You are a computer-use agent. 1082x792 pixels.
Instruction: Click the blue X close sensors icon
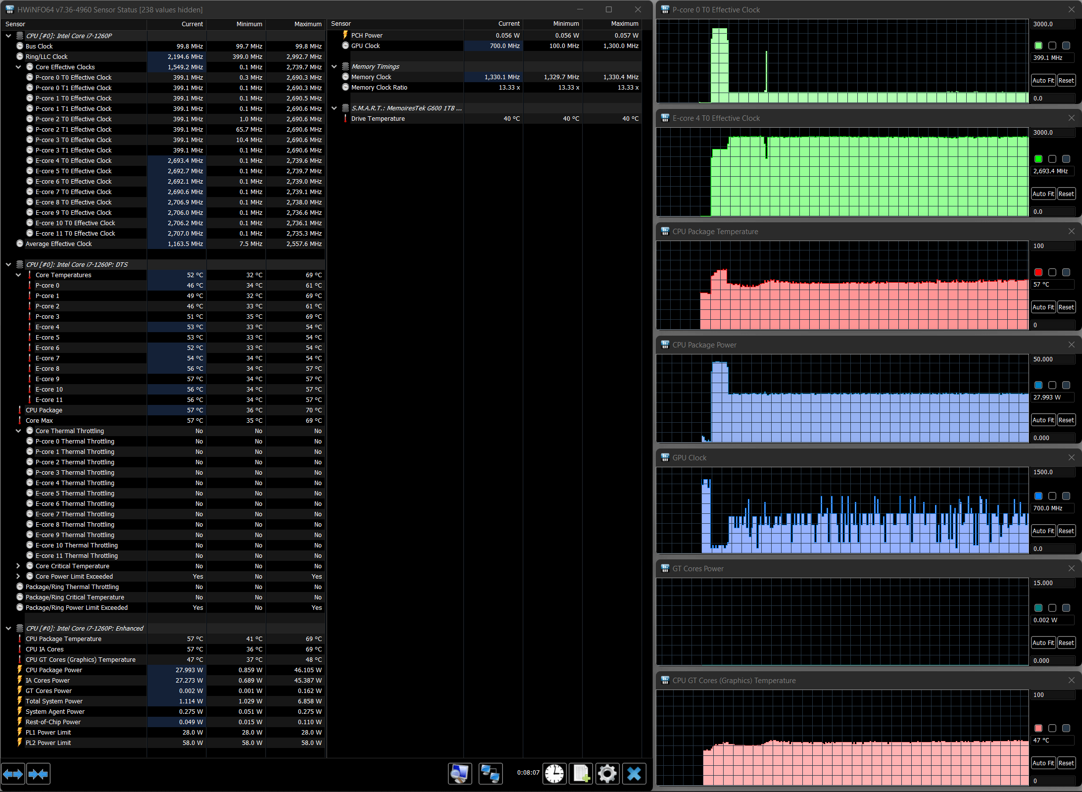pos(634,773)
